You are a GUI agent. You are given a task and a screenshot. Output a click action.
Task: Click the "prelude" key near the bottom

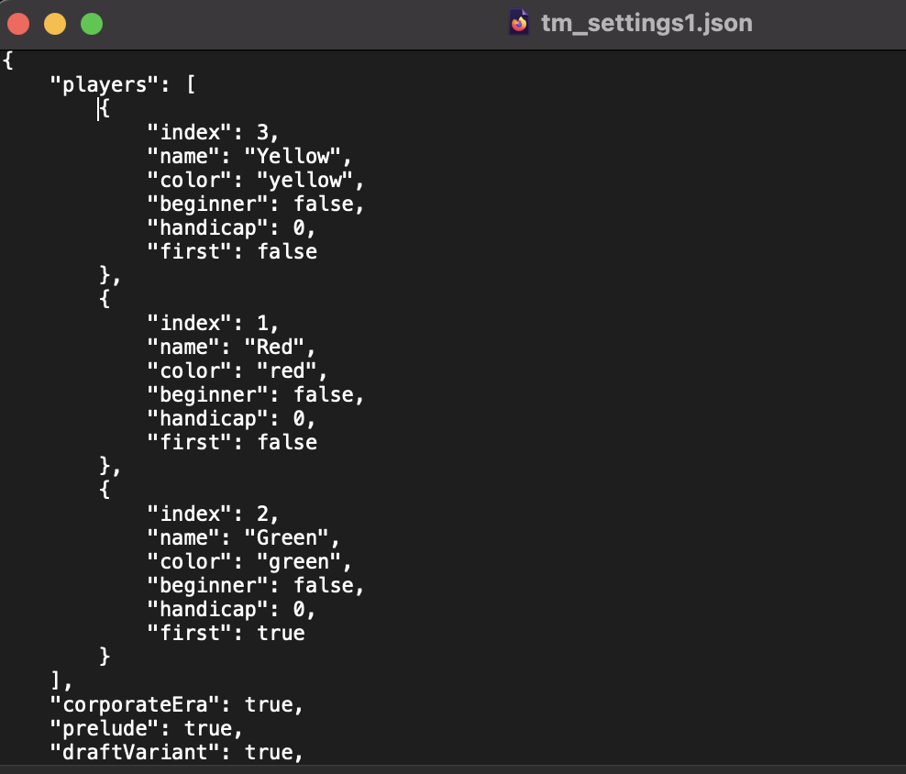pos(104,728)
